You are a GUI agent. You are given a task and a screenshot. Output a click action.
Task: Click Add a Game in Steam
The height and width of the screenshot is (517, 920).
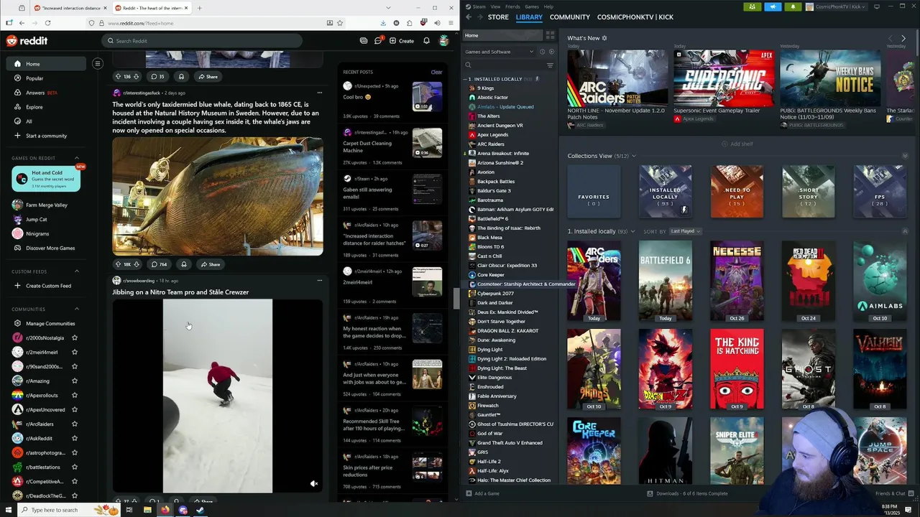(482, 493)
